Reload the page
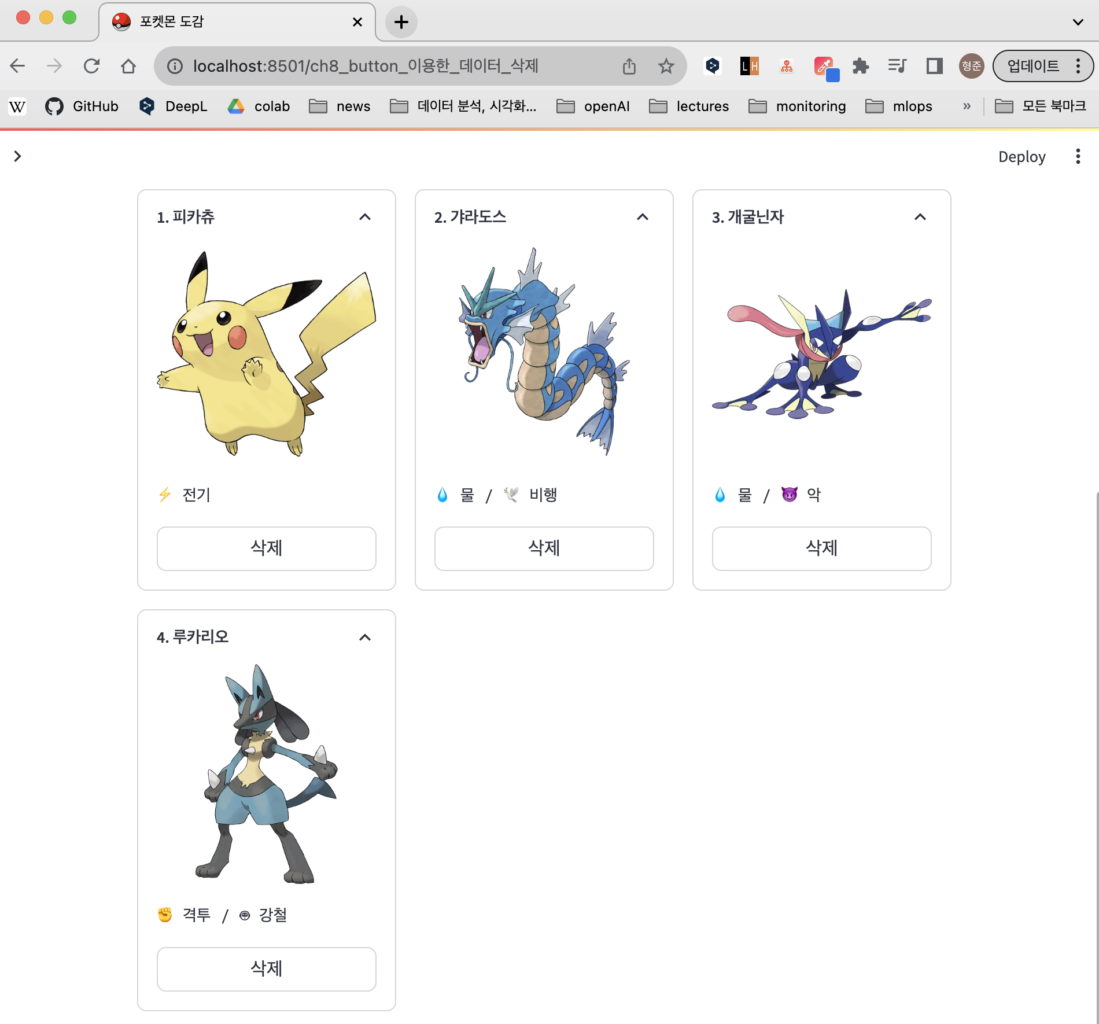The height and width of the screenshot is (1024, 1099). click(91, 66)
